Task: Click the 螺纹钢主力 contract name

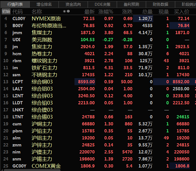Action: (x=44, y=61)
